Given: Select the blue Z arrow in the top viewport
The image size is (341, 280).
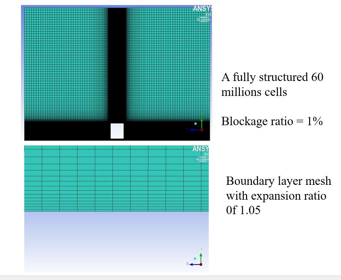Looking at the screenshot, I should (194, 130).
